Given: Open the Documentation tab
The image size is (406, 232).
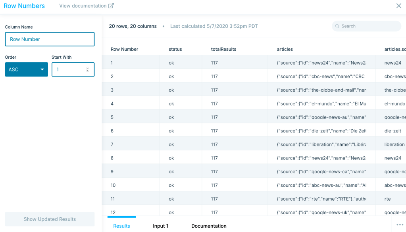Looking at the screenshot, I should point(209,226).
